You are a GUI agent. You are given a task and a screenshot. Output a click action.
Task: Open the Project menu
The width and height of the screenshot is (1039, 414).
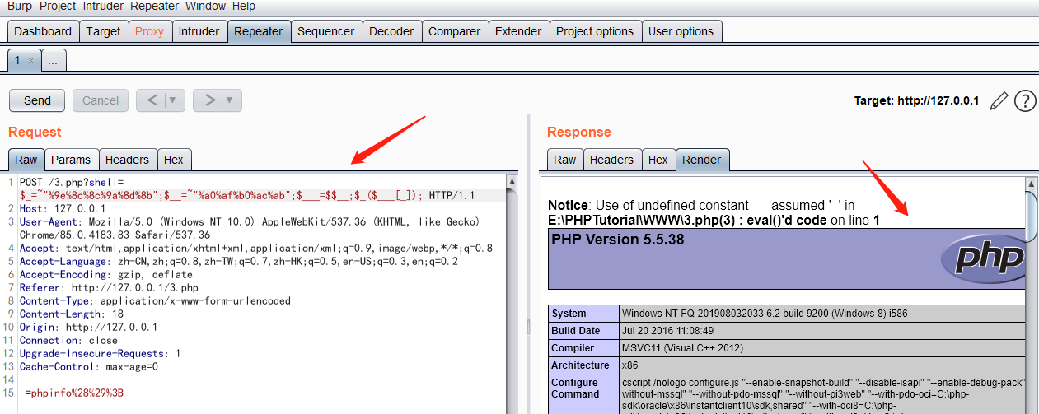click(x=58, y=6)
